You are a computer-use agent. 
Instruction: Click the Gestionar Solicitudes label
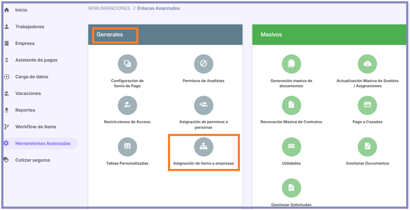click(x=291, y=205)
